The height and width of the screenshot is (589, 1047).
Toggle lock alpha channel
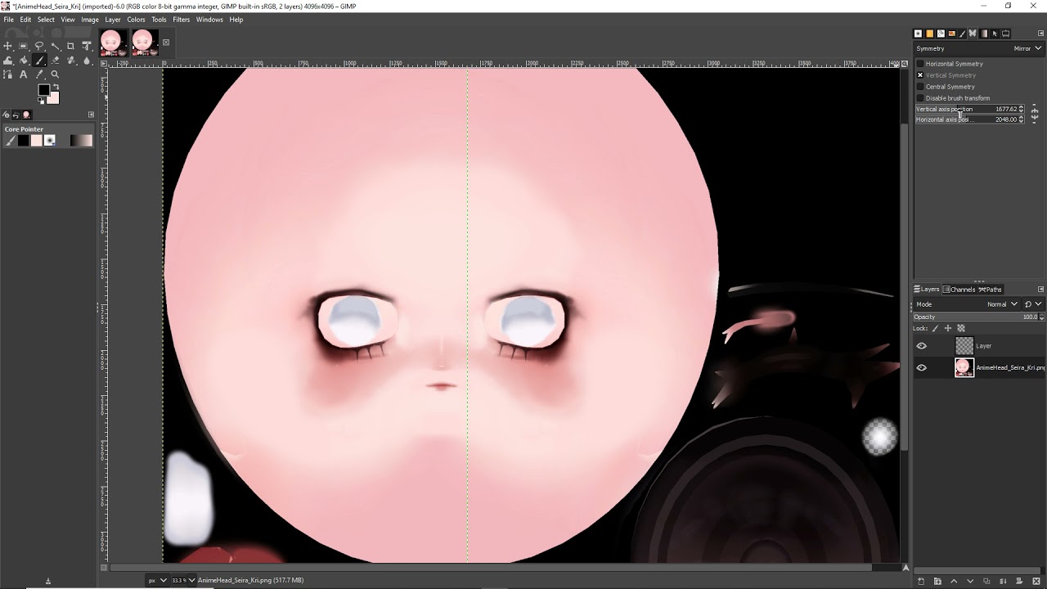click(961, 328)
